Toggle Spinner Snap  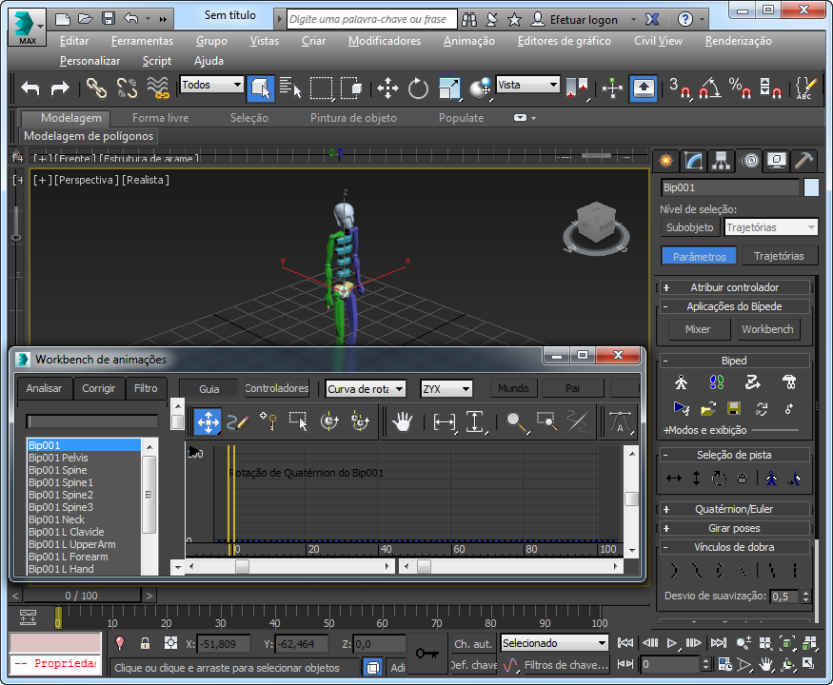pyautogui.click(x=770, y=88)
